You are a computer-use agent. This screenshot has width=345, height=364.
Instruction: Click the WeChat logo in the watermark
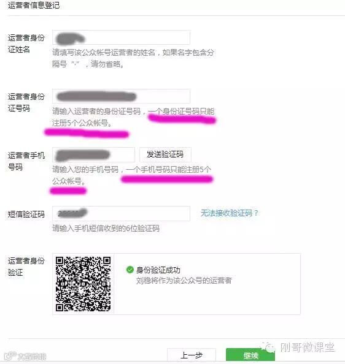click(x=269, y=347)
